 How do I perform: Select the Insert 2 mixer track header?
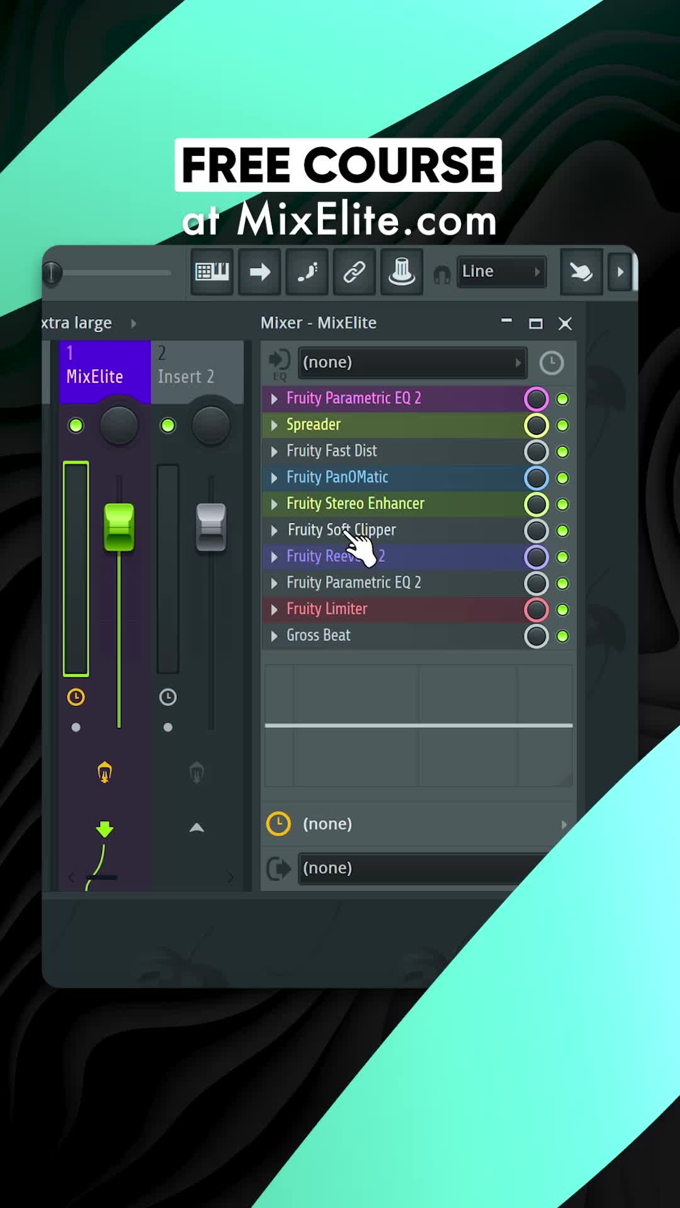coord(197,372)
